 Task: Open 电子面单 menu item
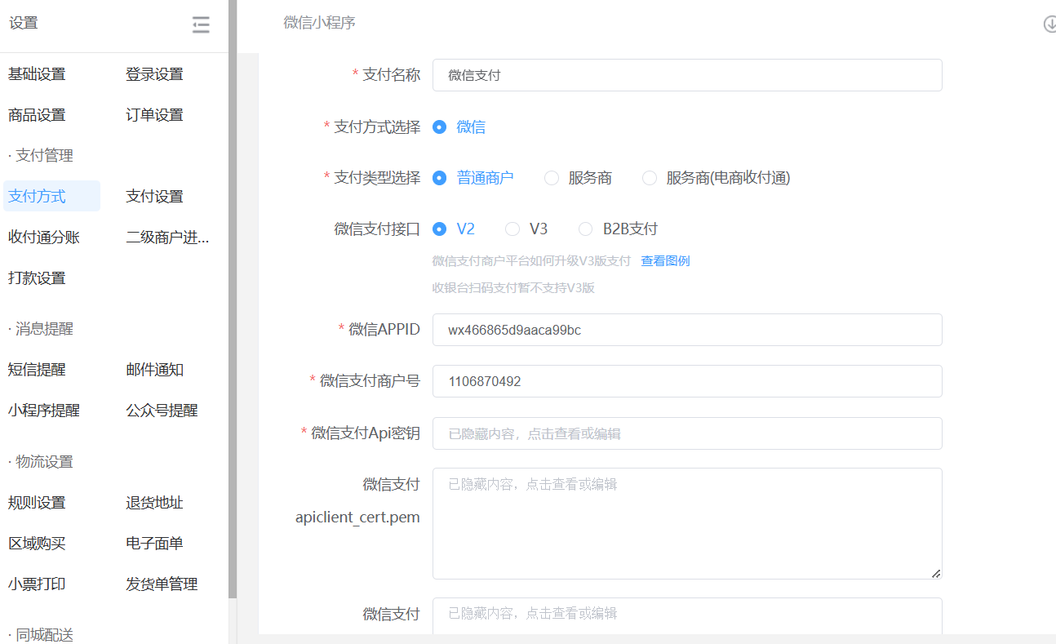point(154,544)
